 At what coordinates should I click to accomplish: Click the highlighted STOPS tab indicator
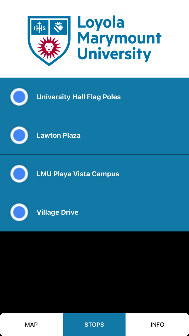[94, 324]
